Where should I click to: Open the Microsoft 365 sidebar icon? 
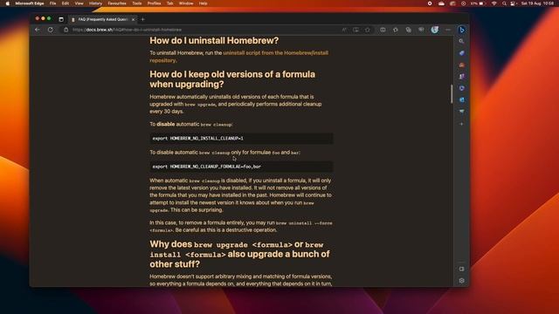(461, 88)
